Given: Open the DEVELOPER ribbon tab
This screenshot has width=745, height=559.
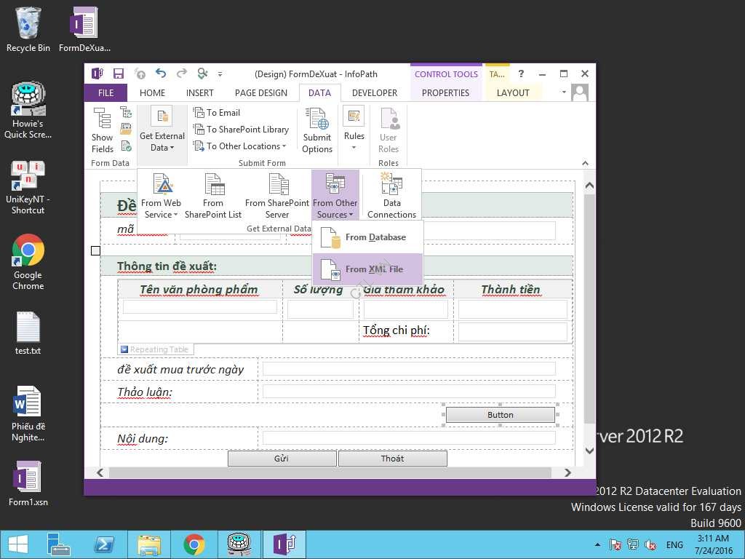Looking at the screenshot, I should [x=375, y=93].
